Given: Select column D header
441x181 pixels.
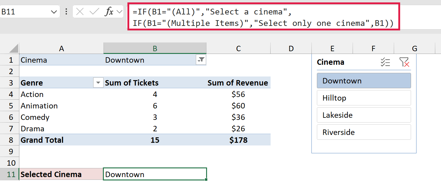Looking at the screenshot, I should point(291,48).
